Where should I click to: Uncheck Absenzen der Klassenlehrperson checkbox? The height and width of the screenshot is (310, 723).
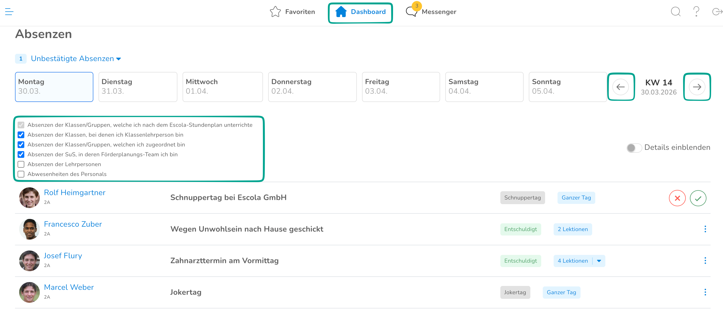tap(21, 135)
